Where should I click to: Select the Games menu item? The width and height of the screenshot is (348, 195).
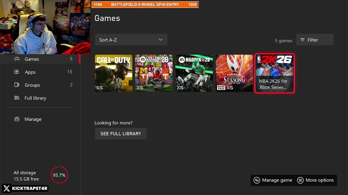click(40, 59)
